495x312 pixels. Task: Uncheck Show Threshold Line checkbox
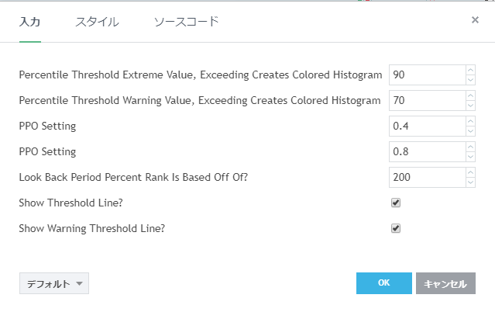396,203
